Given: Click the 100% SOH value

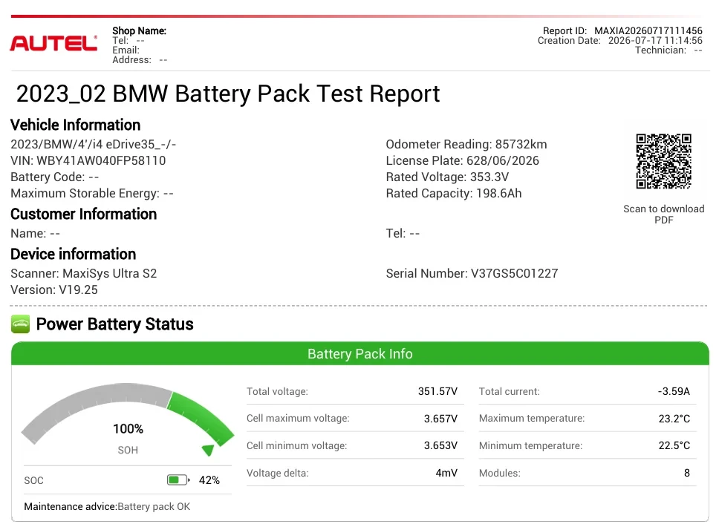Looking at the screenshot, I should pyautogui.click(x=128, y=429).
